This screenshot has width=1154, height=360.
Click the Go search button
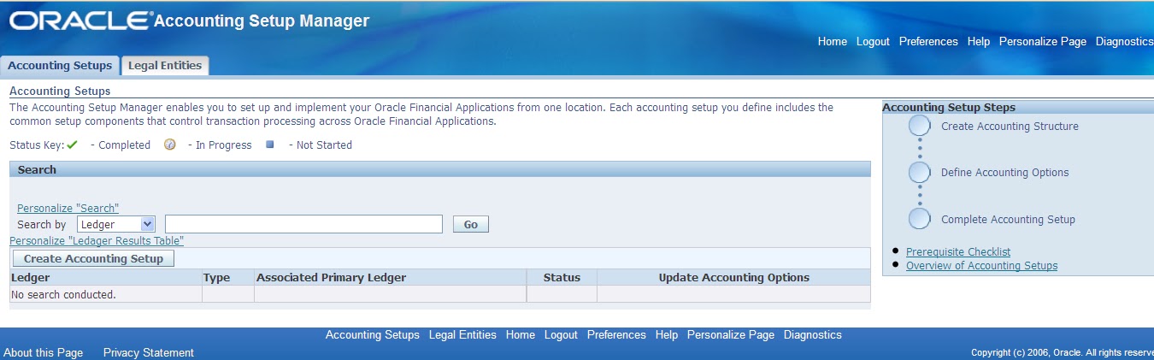point(471,224)
